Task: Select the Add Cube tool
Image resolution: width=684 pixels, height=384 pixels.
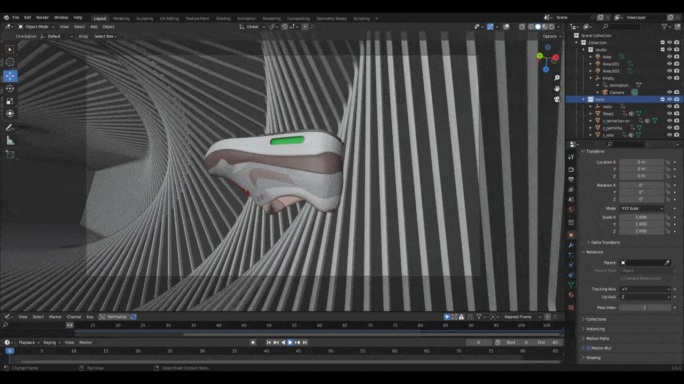Action: pyautogui.click(x=10, y=154)
